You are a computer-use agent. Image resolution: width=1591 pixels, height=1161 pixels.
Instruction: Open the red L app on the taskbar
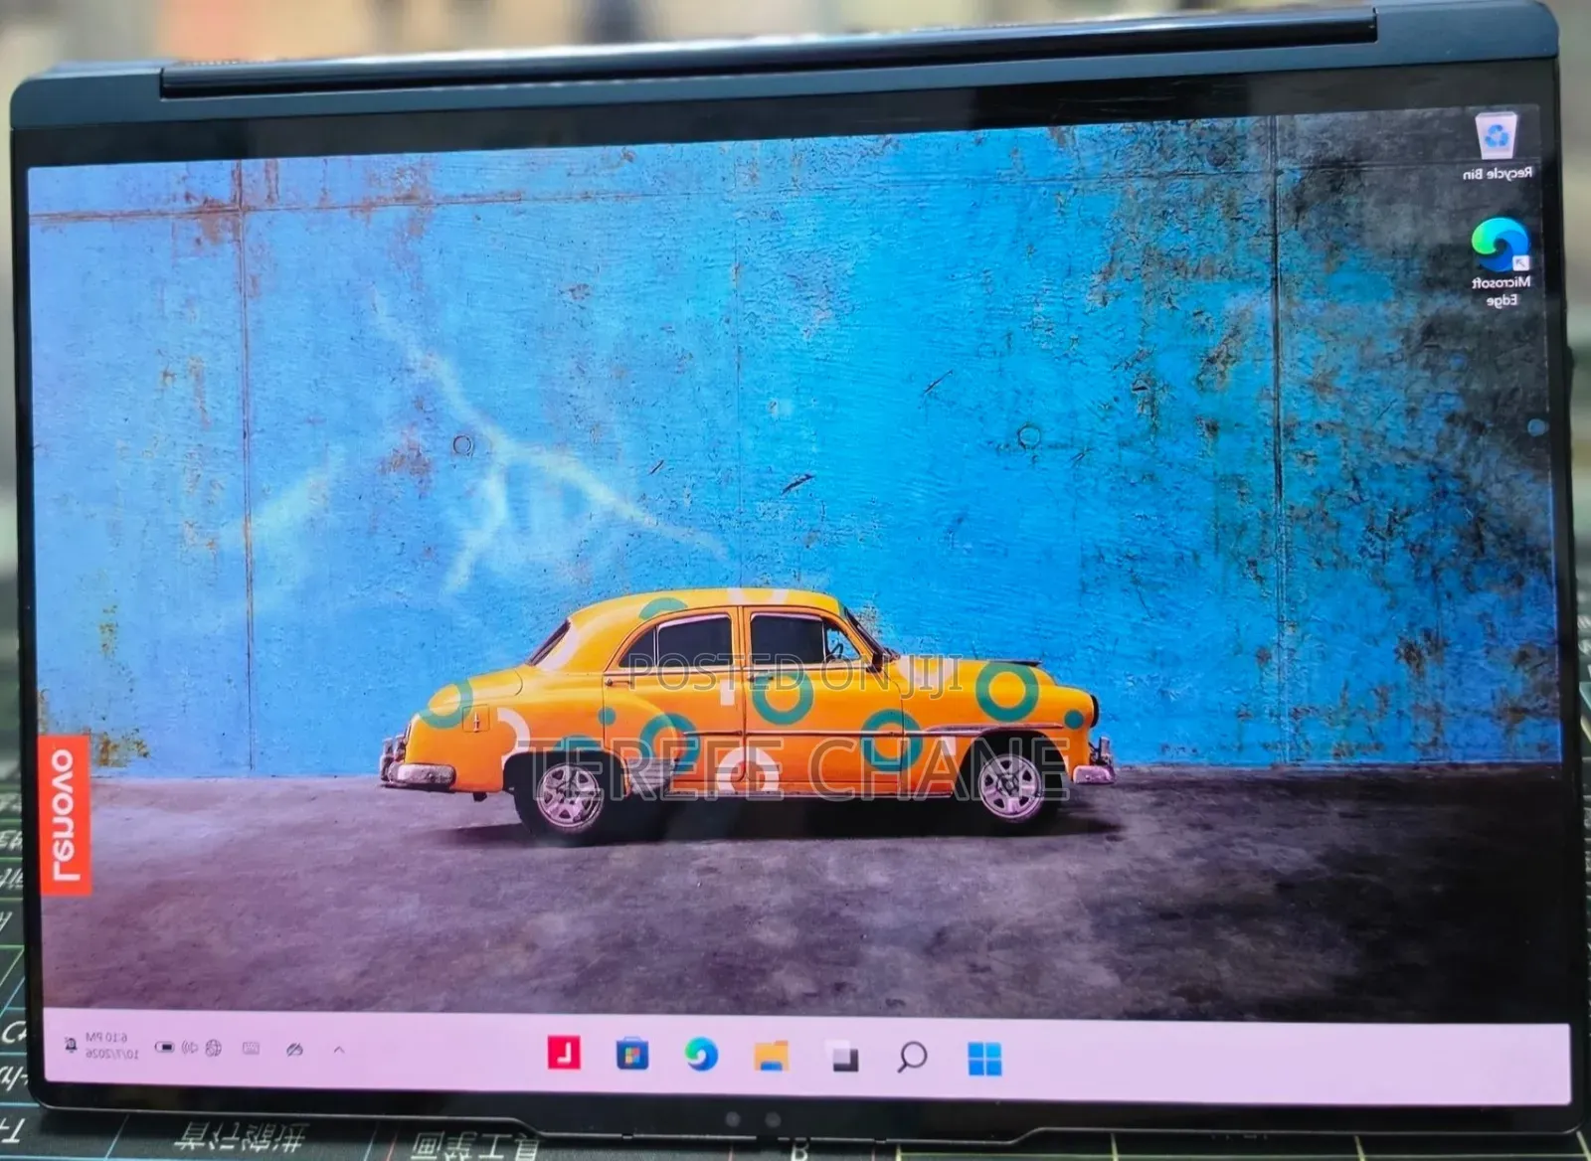[564, 1052]
